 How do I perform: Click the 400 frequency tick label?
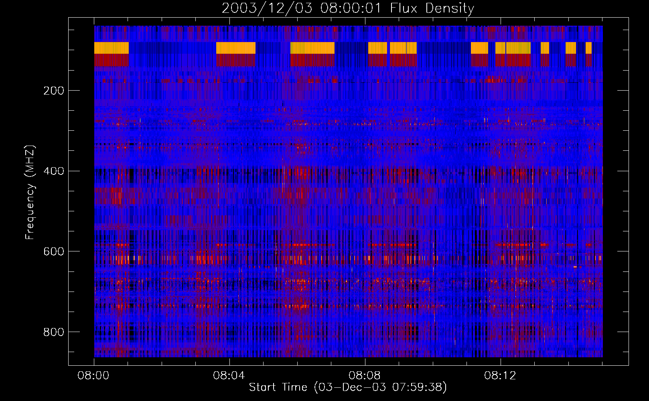click(x=54, y=171)
